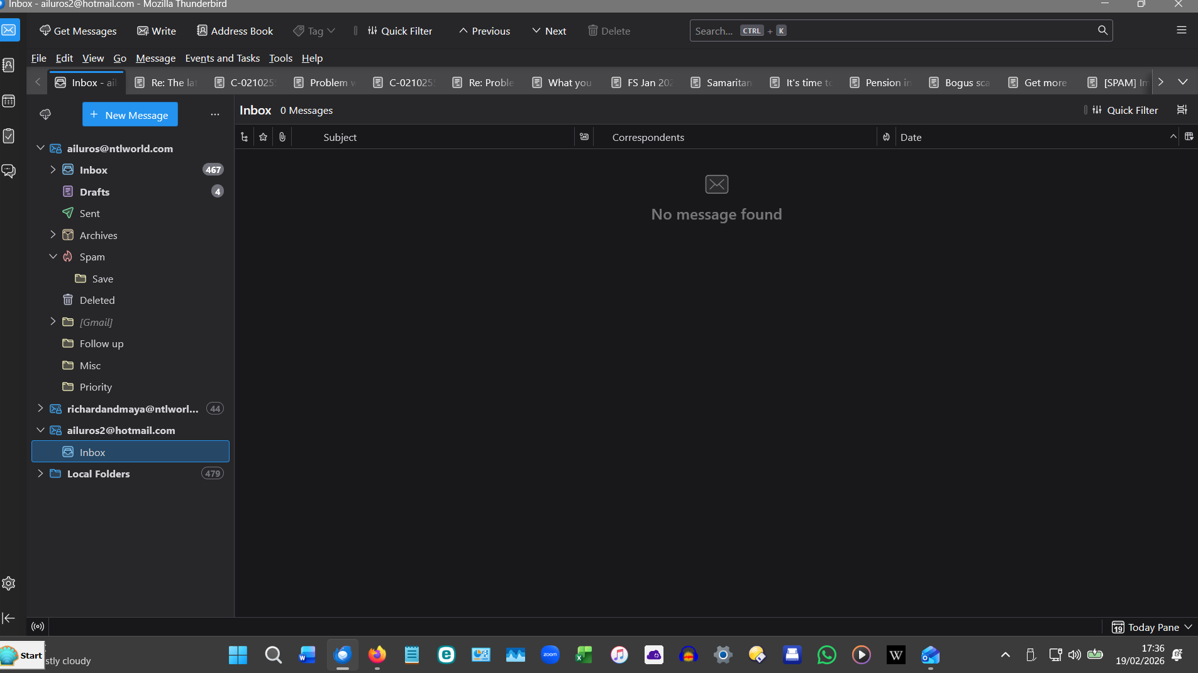Expand the Archives folder
This screenshot has height=673, width=1198.
click(x=53, y=235)
